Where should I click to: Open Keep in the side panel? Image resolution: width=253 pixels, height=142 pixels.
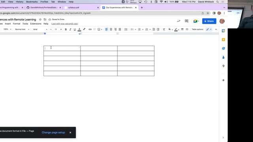click(x=223, y=39)
